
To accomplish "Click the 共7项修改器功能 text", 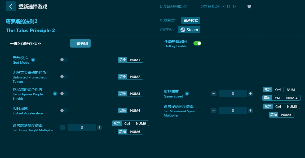I will (173, 7).
